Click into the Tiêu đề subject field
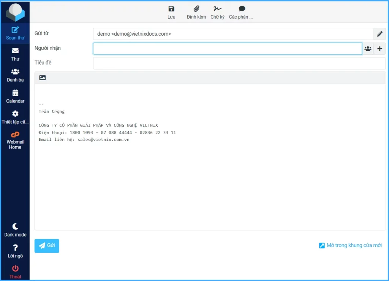389x281 pixels. coord(239,63)
